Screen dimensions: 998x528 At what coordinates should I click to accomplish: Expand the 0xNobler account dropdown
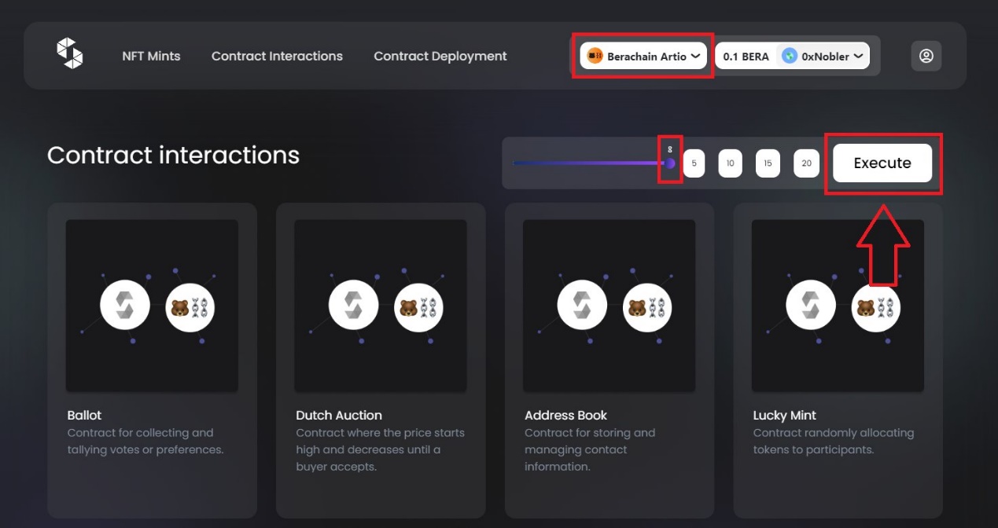tap(858, 57)
